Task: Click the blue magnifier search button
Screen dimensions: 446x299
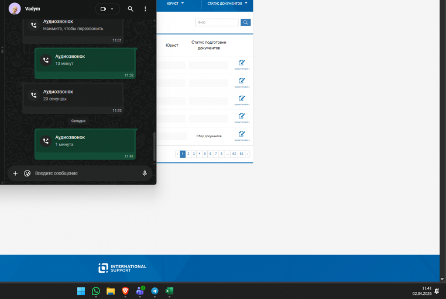Action: 245,22
